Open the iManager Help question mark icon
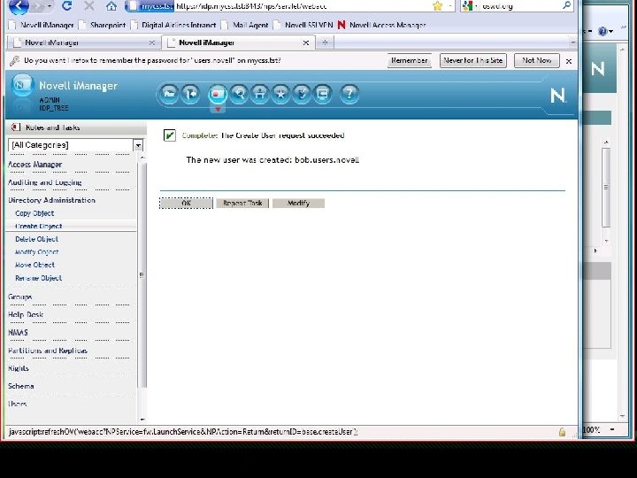Viewport: 637px width, 478px height. pyautogui.click(x=349, y=94)
